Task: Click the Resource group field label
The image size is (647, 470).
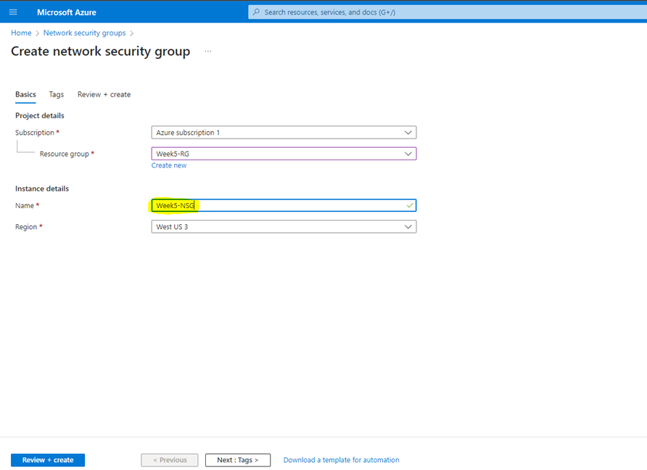Action: [65, 154]
